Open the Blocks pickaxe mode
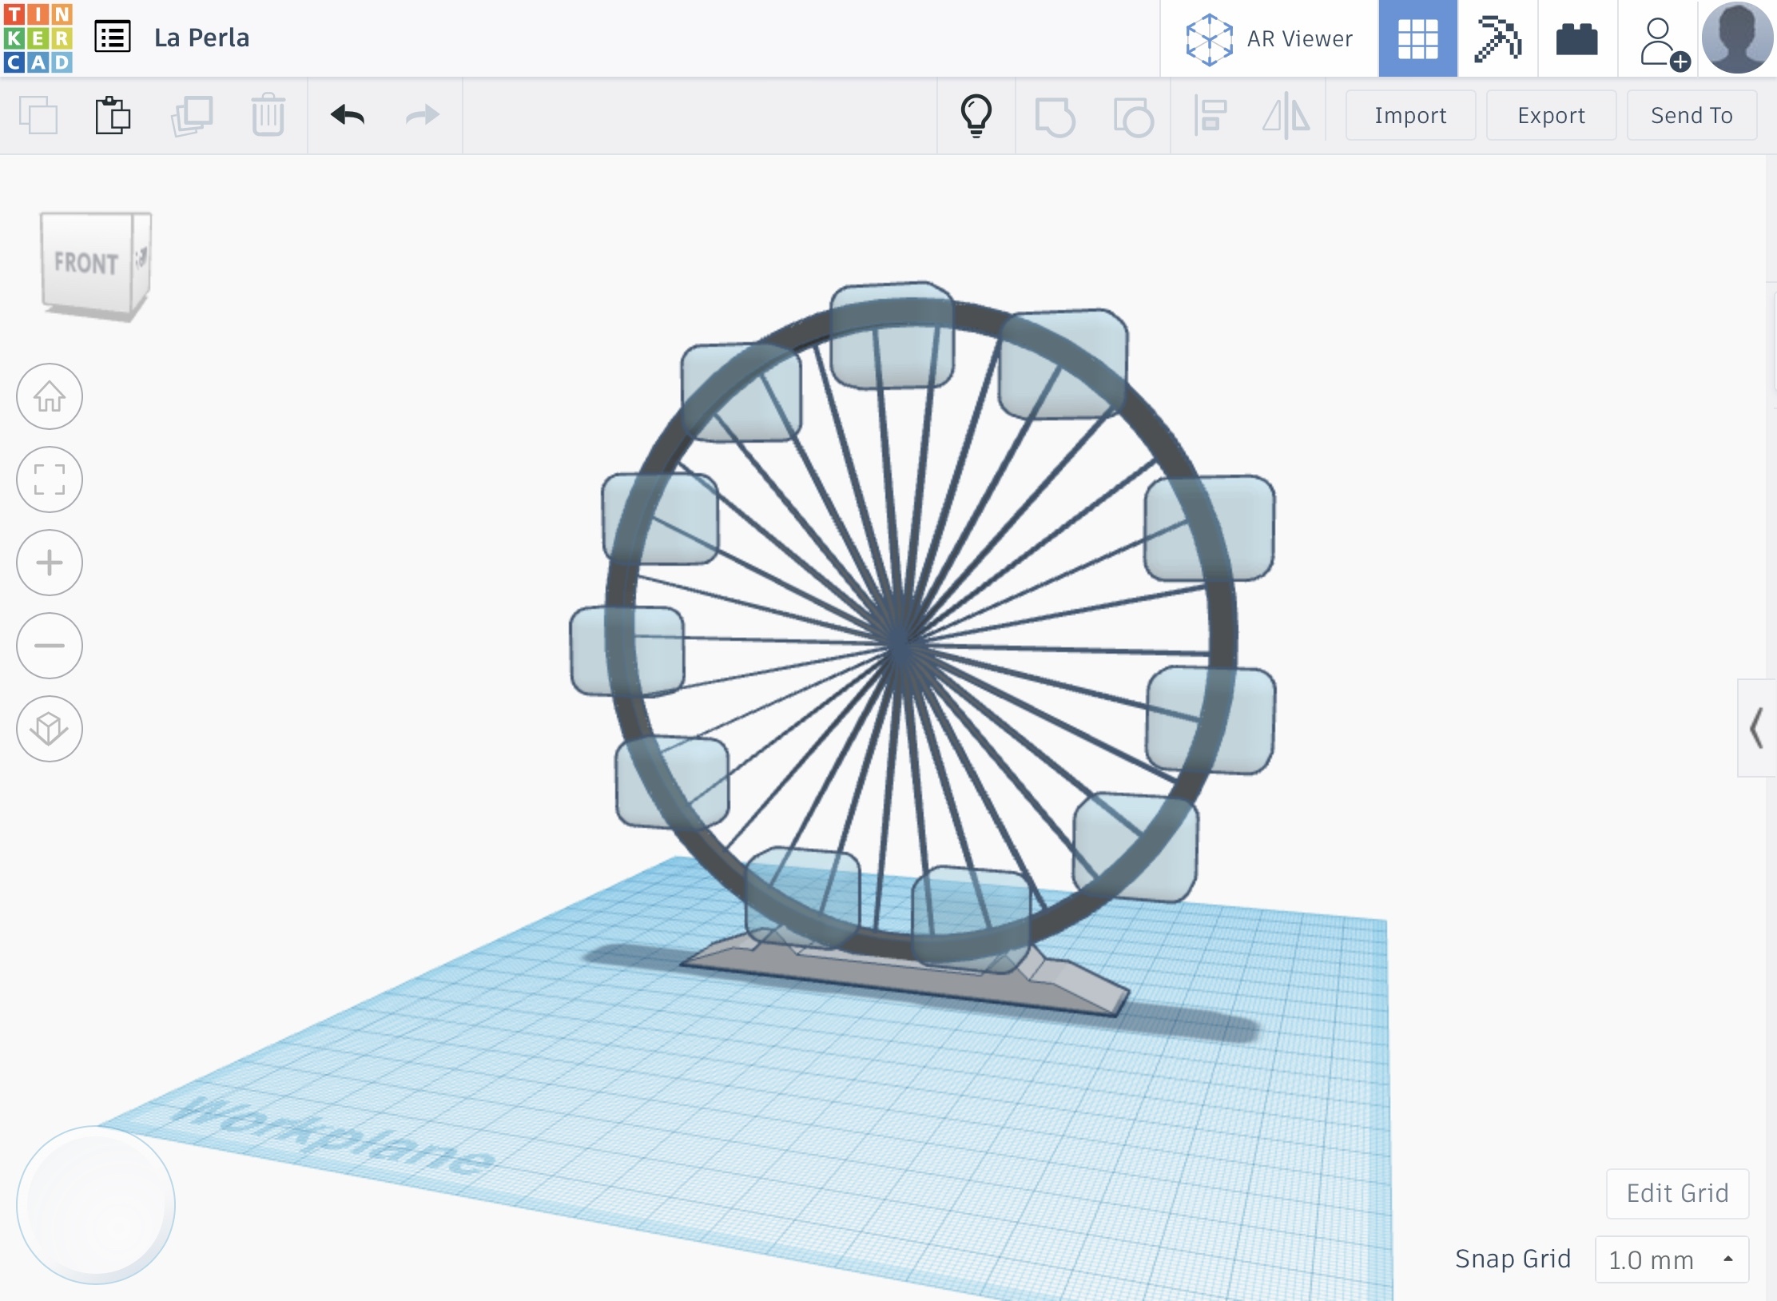 [1497, 38]
